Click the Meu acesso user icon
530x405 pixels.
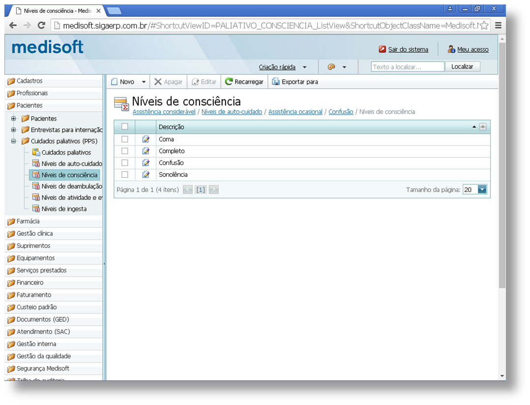tap(451, 49)
